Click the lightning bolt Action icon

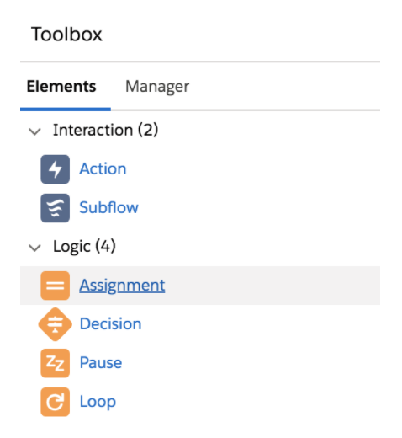[x=56, y=169]
